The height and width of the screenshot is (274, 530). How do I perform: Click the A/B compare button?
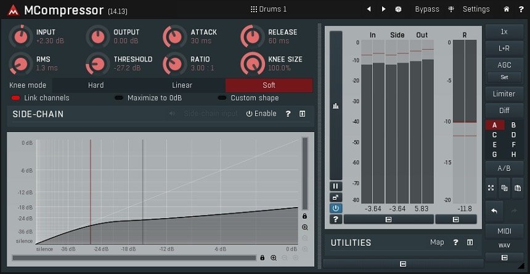504,168
